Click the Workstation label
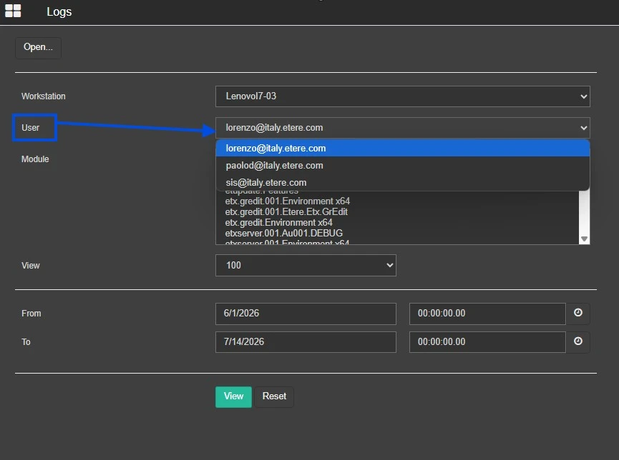The height and width of the screenshot is (460, 619). click(44, 96)
